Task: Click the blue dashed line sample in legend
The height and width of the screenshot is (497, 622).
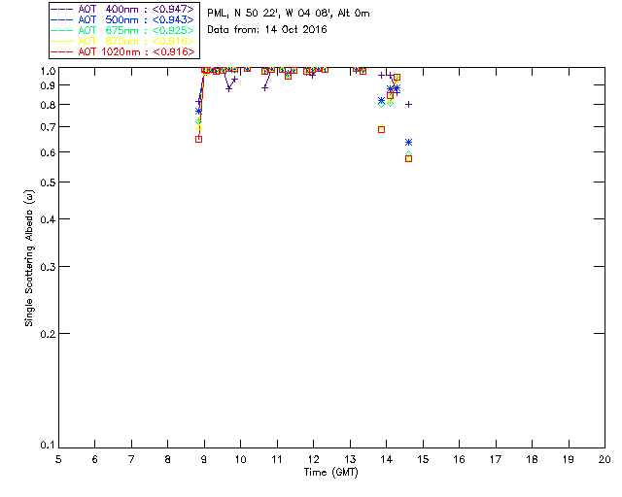Action: coord(62,19)
